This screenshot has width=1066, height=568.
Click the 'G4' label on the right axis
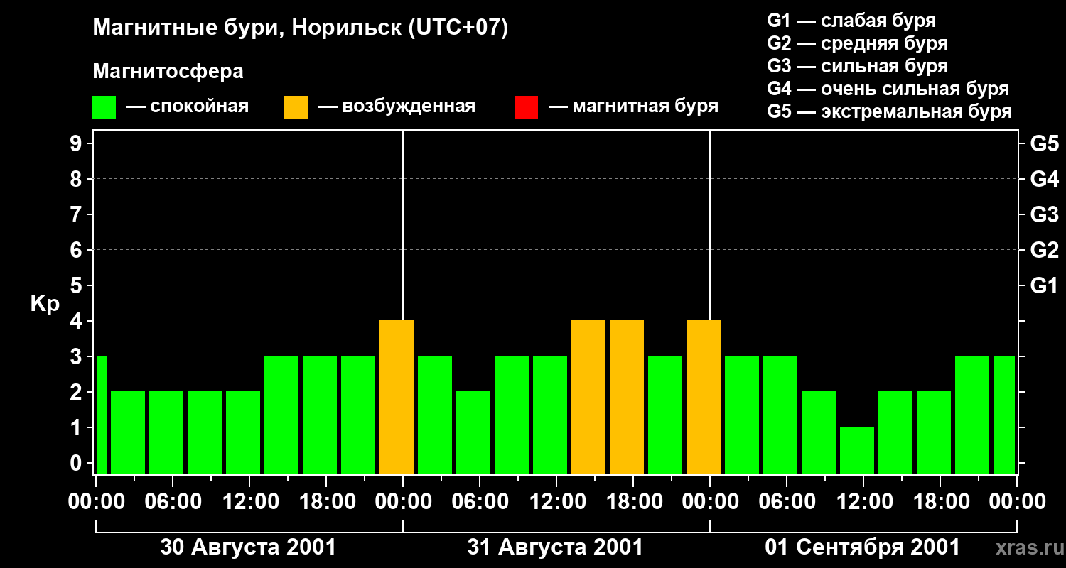click(x=1044, y=180)
